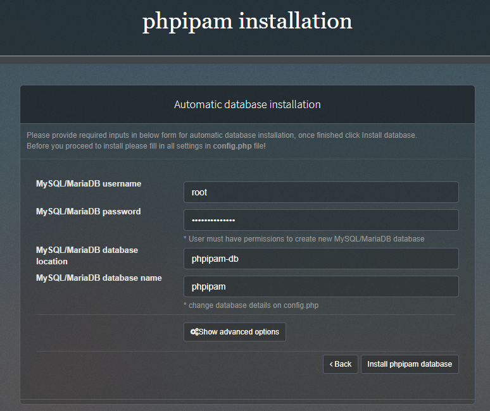
Task: Click the user permissions hint below password
Action: [x=303, y=239]
